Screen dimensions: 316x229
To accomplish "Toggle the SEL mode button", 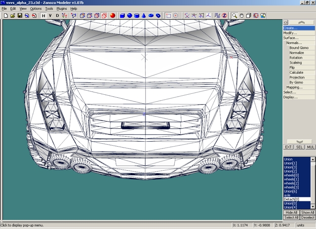I will 300,147.
